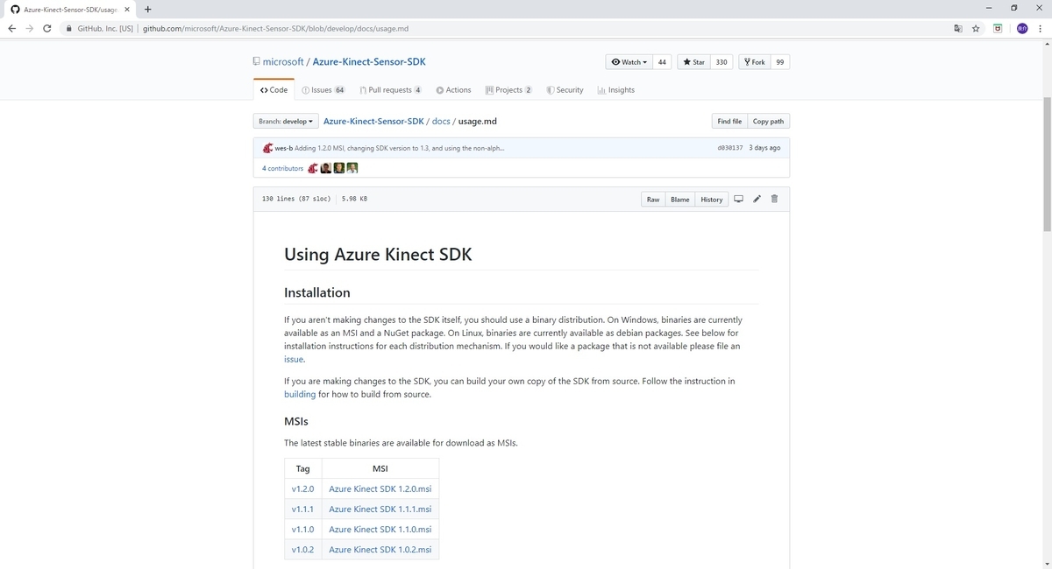Open the v1.2.0 tag link

pos(302,489)
